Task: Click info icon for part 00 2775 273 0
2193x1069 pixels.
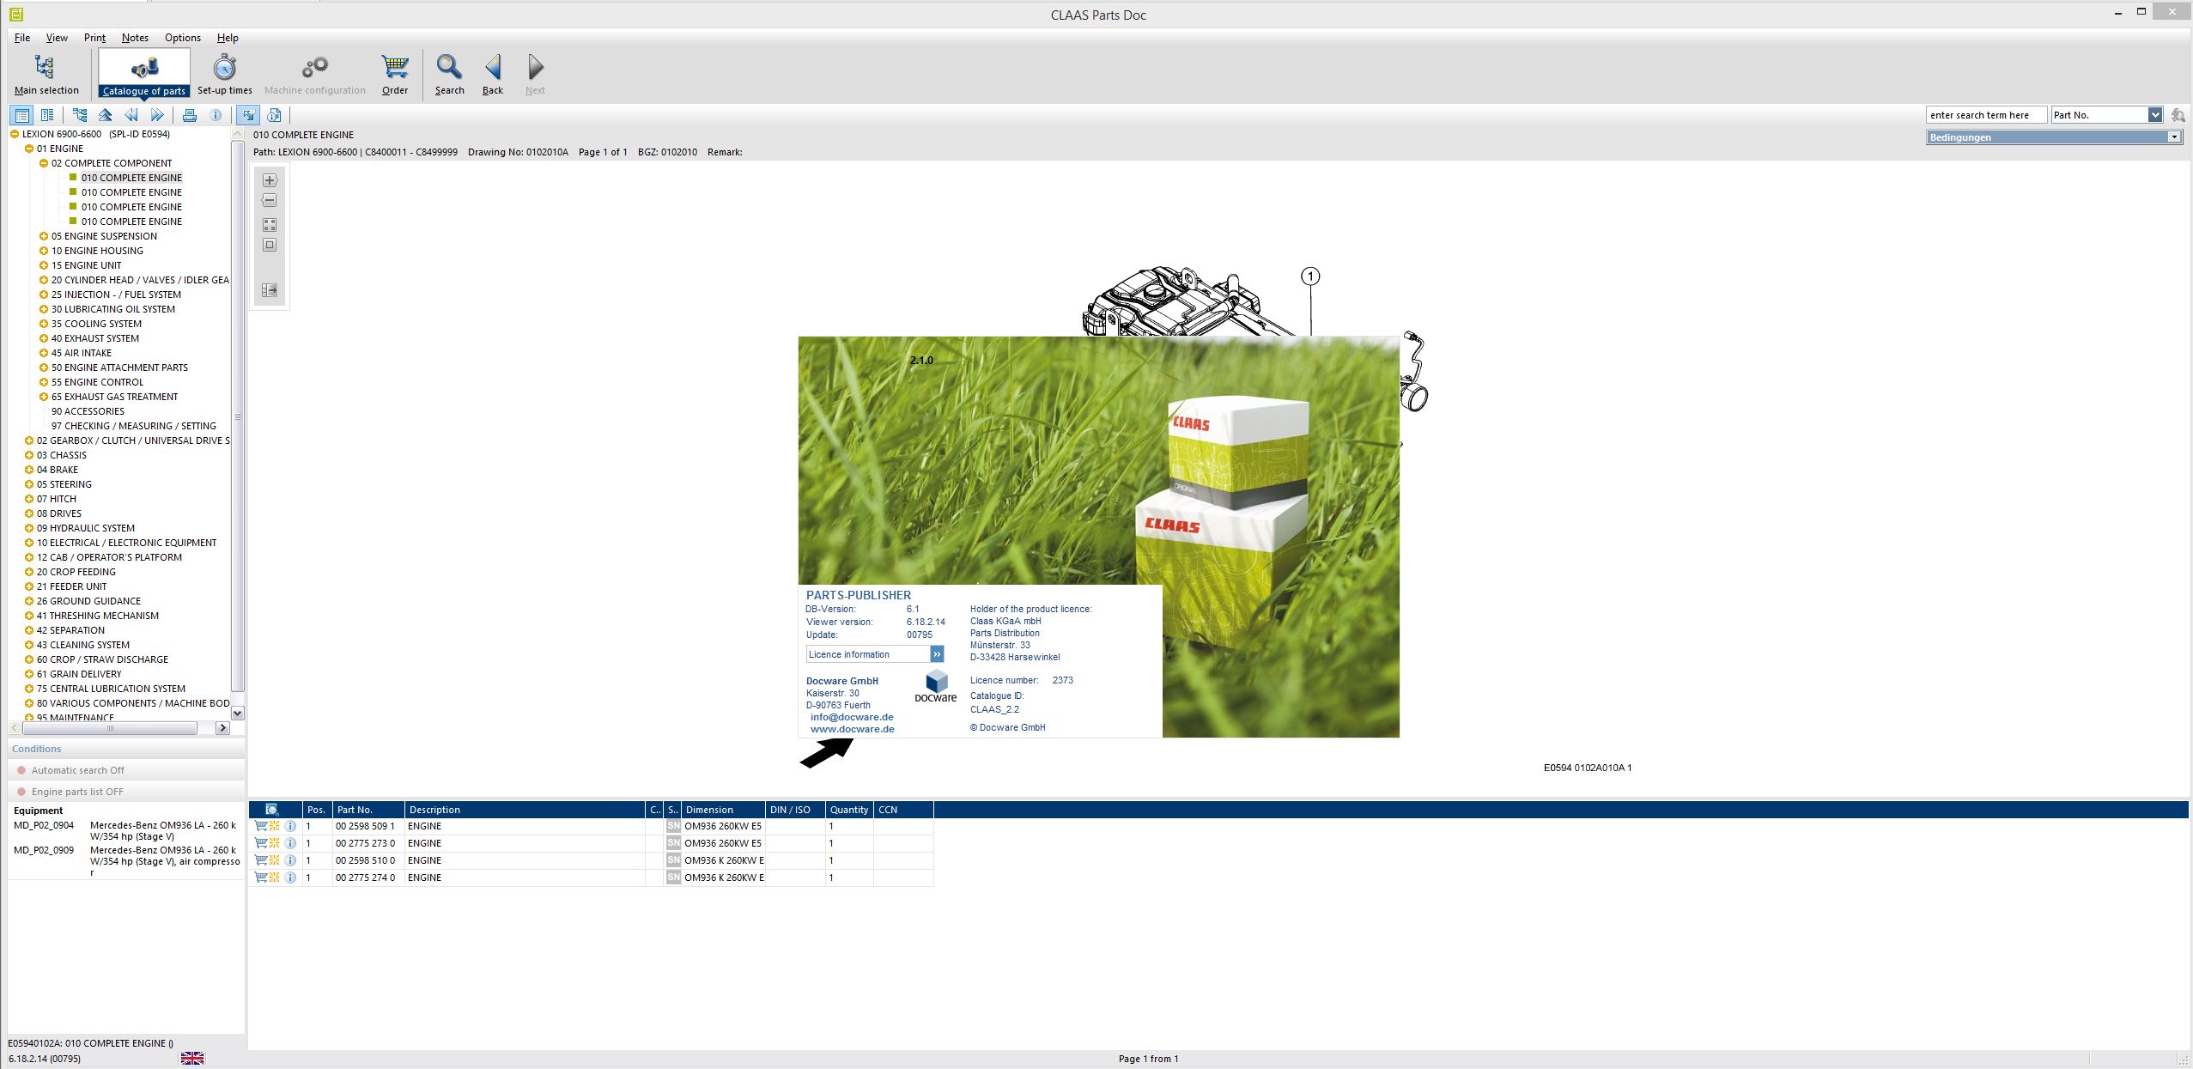Action: click(x=290, y=843)
